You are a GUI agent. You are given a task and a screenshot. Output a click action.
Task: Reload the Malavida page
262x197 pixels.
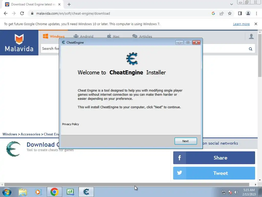(x=22, y=13)
